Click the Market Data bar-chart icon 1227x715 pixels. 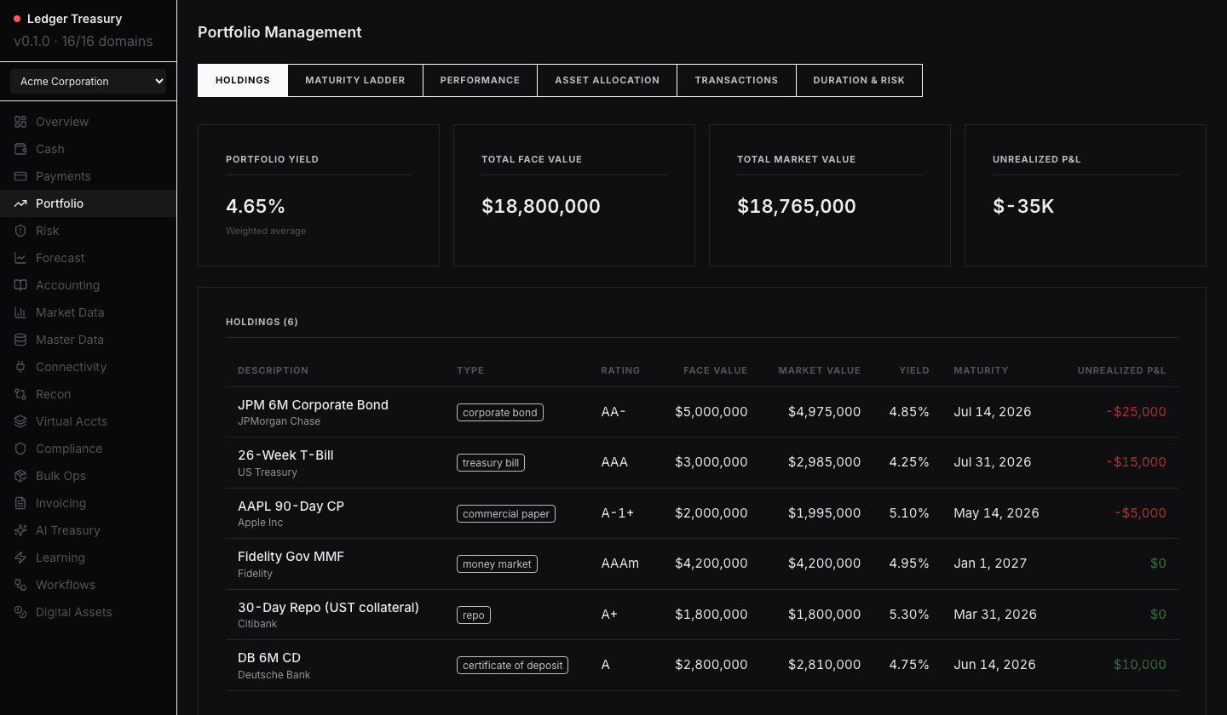click(x=20, y=312)
